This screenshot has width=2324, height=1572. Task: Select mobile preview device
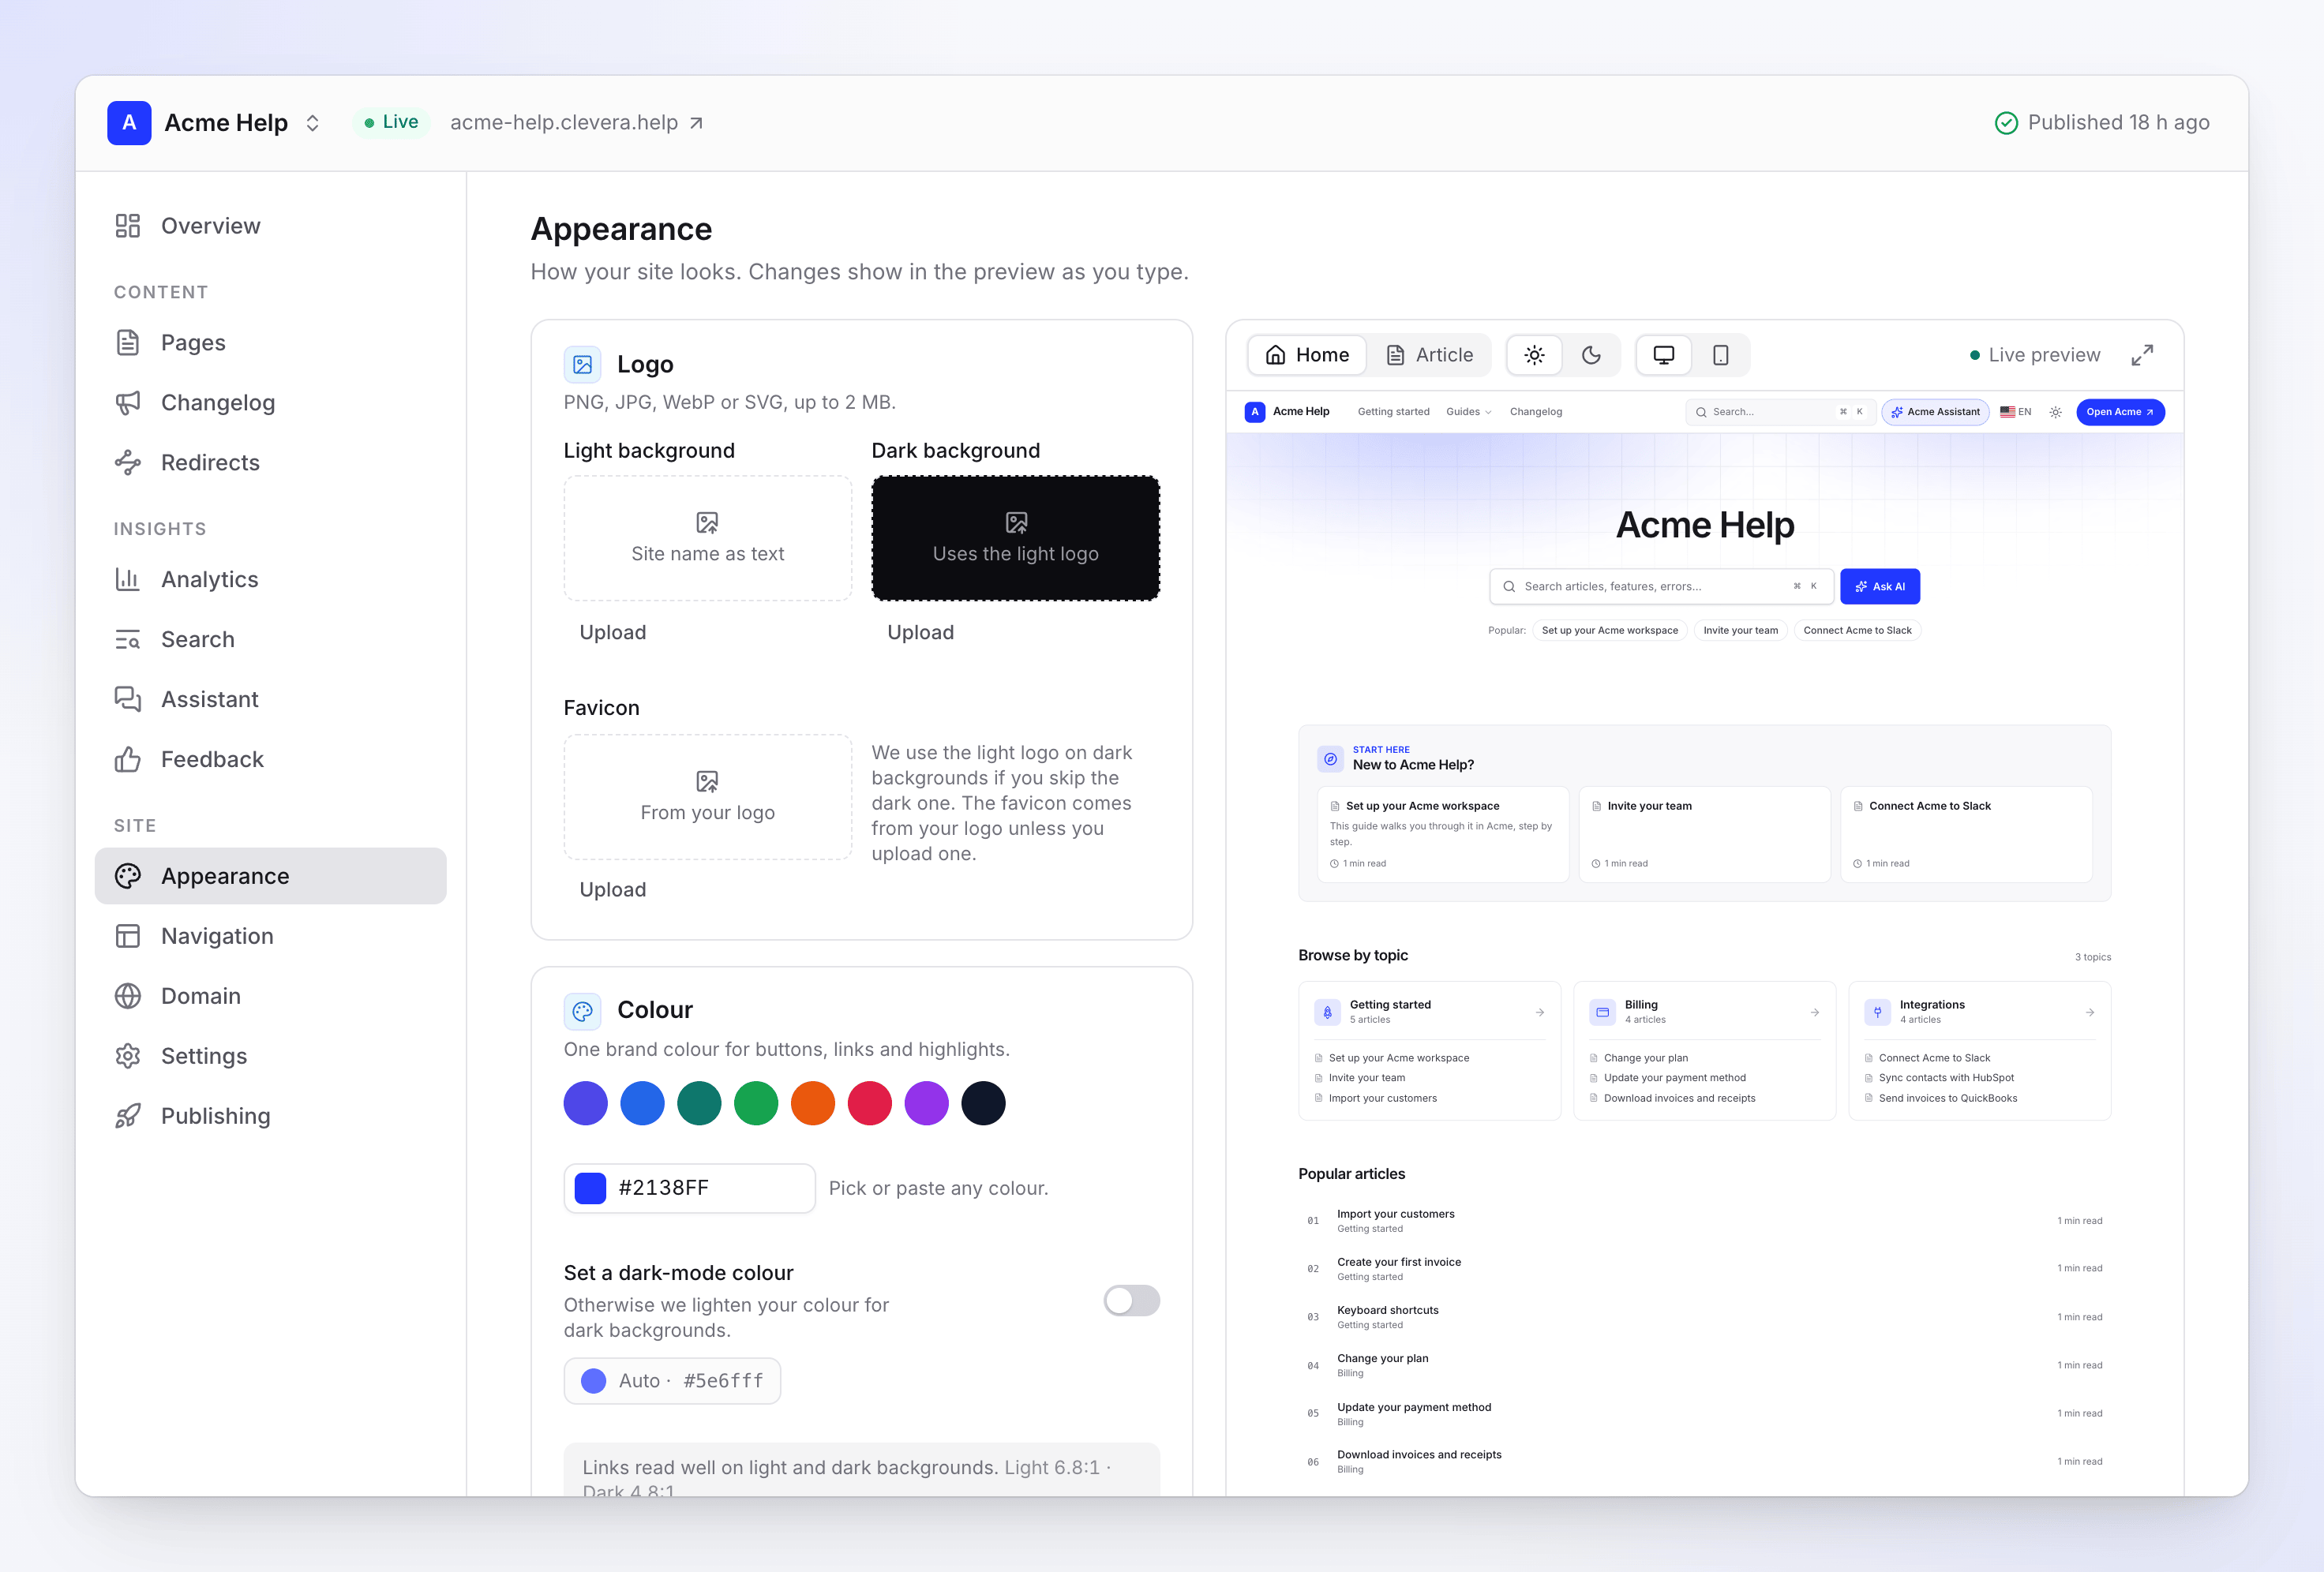point(1721,355)
